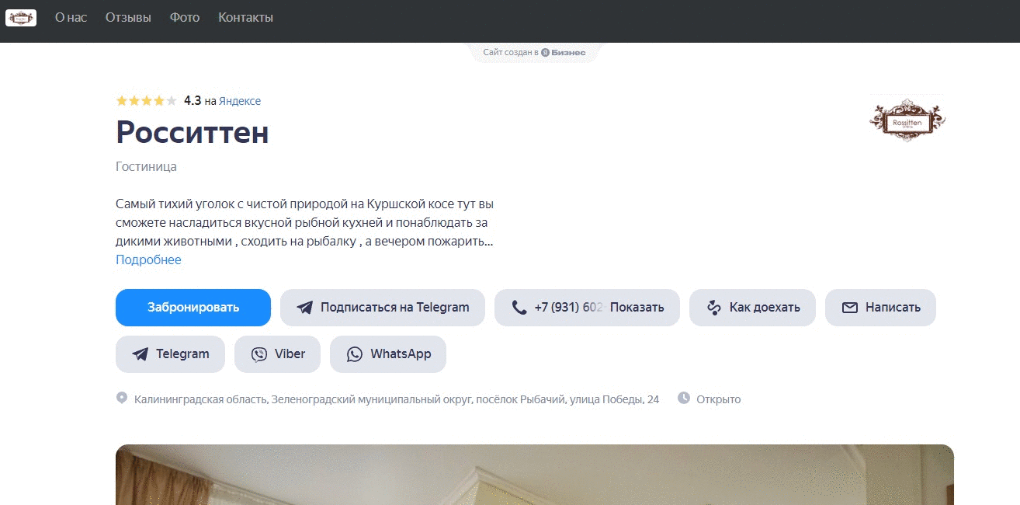Open the Viber messenger button
Screen dimensions: 1020x505
(277, 354)
